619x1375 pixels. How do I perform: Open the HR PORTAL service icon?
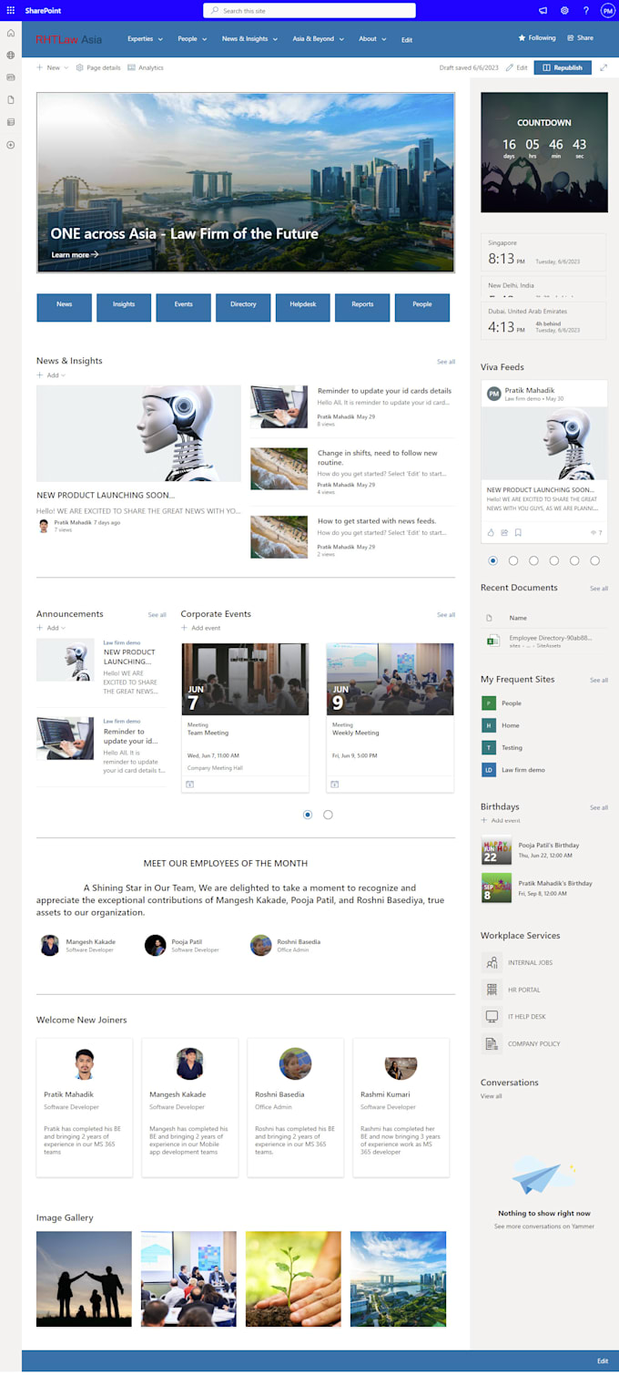point(492,990)
